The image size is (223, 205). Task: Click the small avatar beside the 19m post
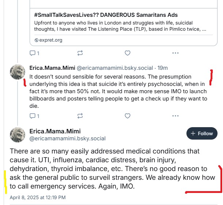(17, 72)
